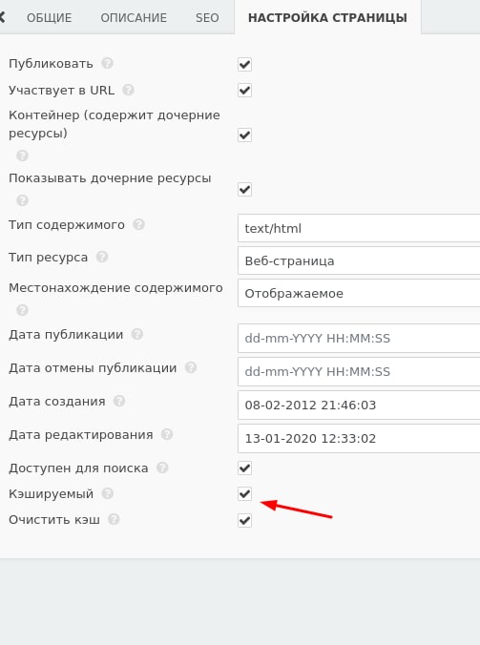Expand the Тип ресурса Веб-страница dropdown
This screenshot has width=480, height=645.
(x=359, y=260)
